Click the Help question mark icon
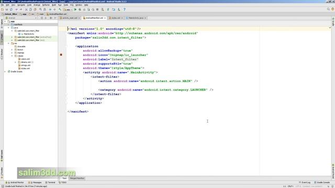The image size is (335, 188). pyautogui.click(x=125, y=9)
